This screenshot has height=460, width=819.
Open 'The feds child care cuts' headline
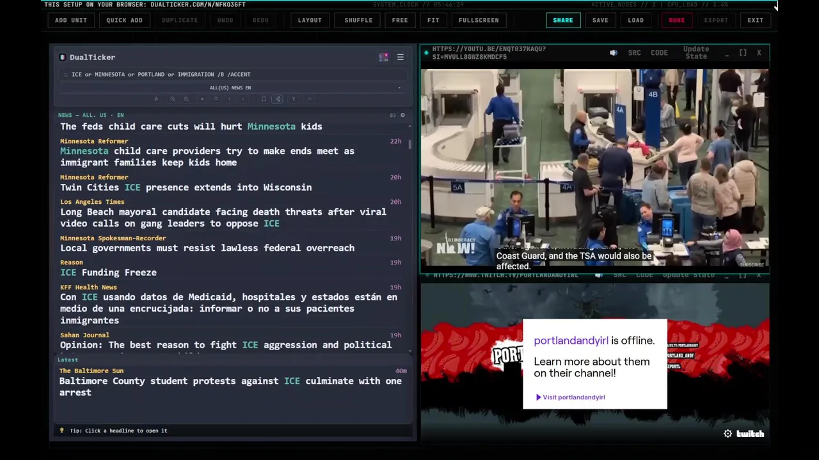(191, 126)
